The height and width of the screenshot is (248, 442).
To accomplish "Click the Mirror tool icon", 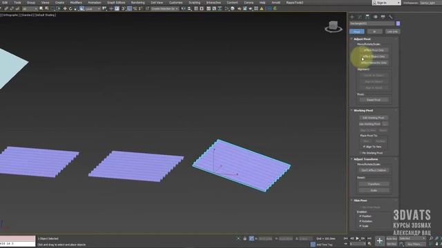I will click(x=184, y=9).
